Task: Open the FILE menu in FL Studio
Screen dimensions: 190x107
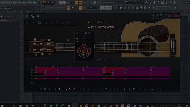Action: (1, 2)
